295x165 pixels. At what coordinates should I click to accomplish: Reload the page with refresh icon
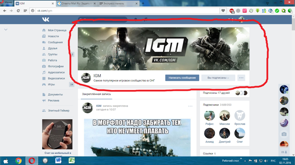[18, 11]
